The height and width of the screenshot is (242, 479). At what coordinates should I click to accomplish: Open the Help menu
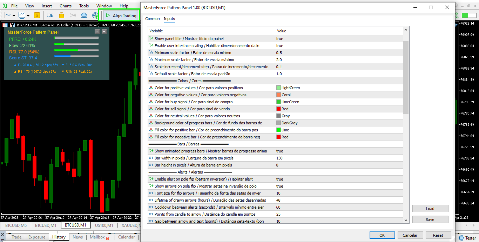124,6
